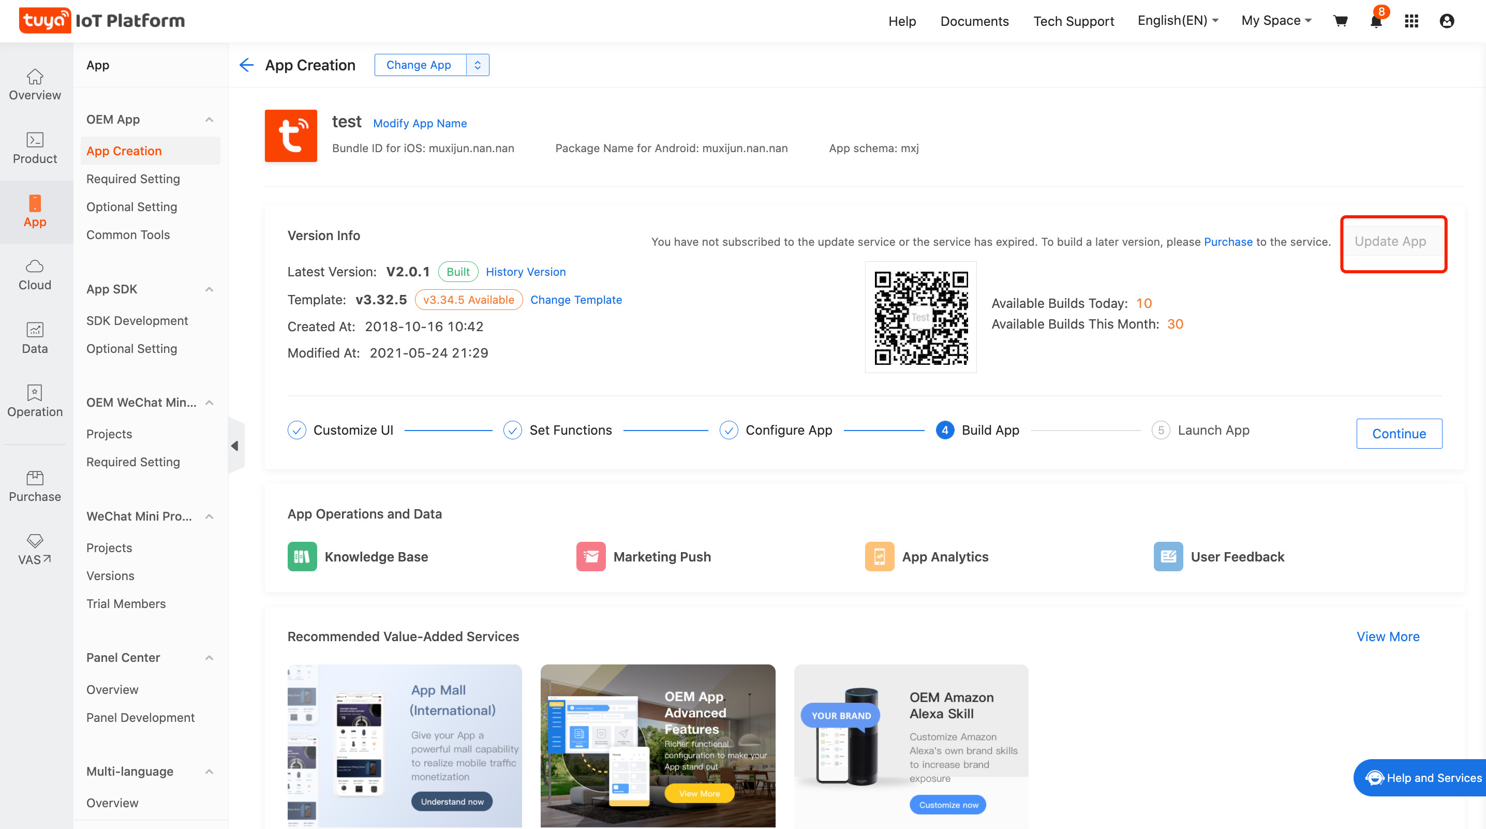The height and width of the screenshot is (829, 1486).
Task: Click the Customize UI completed step
Action: click(x=340, y=431)
